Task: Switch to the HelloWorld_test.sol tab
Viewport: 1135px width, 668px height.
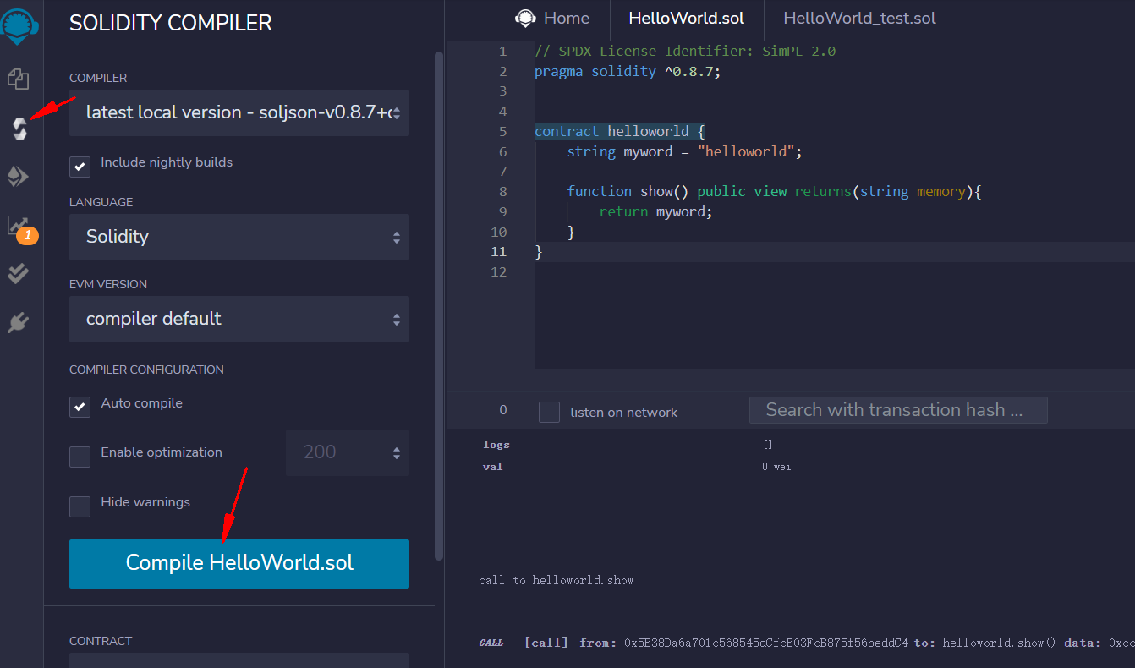Action: [859, 17]
